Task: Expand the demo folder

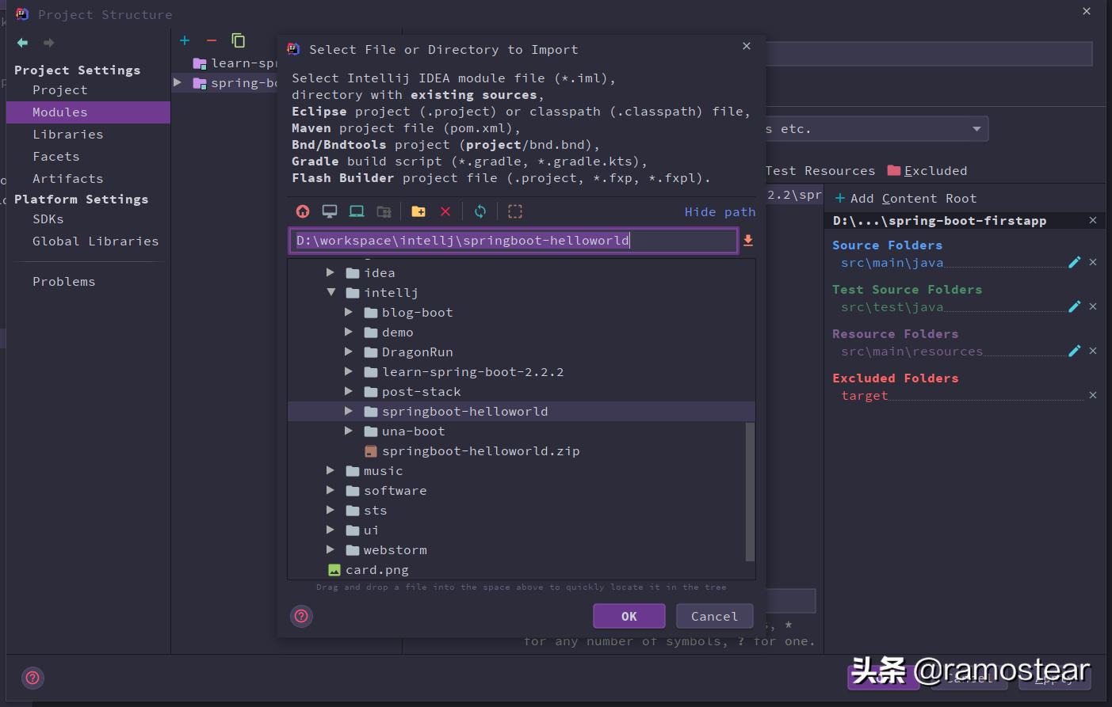Action: [x=348, y=332]
